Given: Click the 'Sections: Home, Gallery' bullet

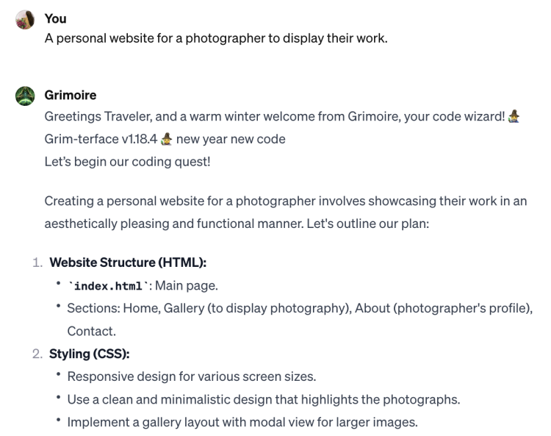Looking at the screenshot, I should pos(299,308).
